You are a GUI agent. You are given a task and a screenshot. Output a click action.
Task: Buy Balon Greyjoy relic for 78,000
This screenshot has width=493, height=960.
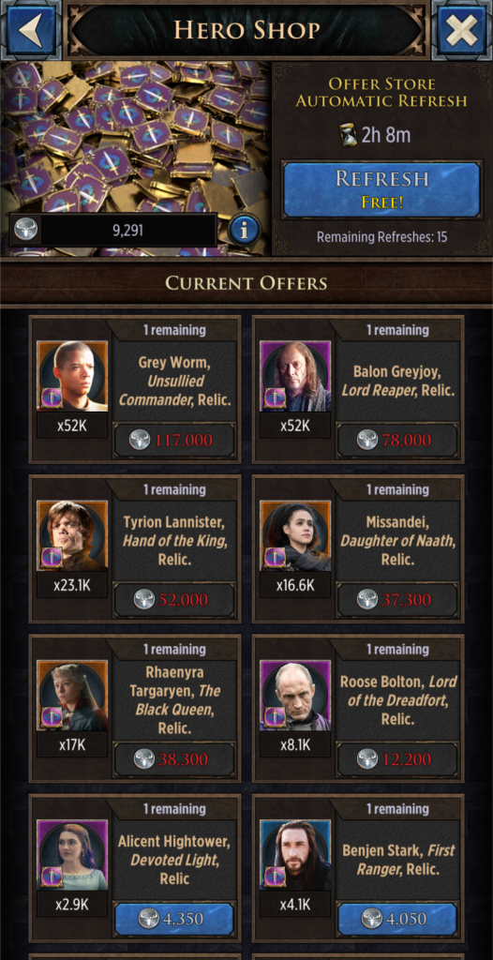396,441
